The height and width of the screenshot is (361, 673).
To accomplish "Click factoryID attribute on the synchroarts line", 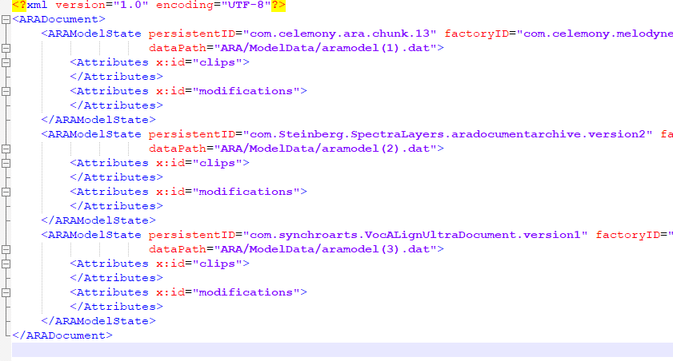I will 627,235.
